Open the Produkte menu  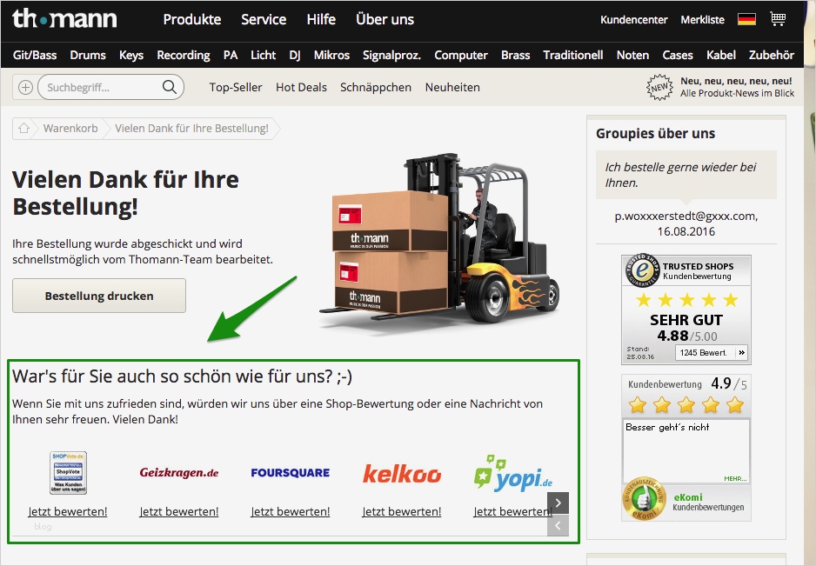[x=192, y=20]
